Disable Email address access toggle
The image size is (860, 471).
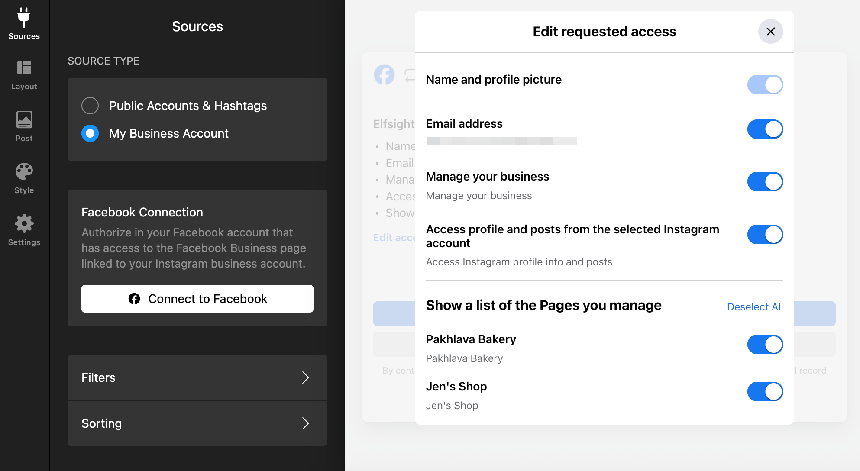tap(765, 129)
